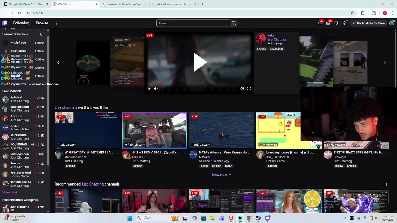The width and height of the screenshot is (397, 223).
Task: Open the Twitch nav more-options dots
Action: (56, 23)
